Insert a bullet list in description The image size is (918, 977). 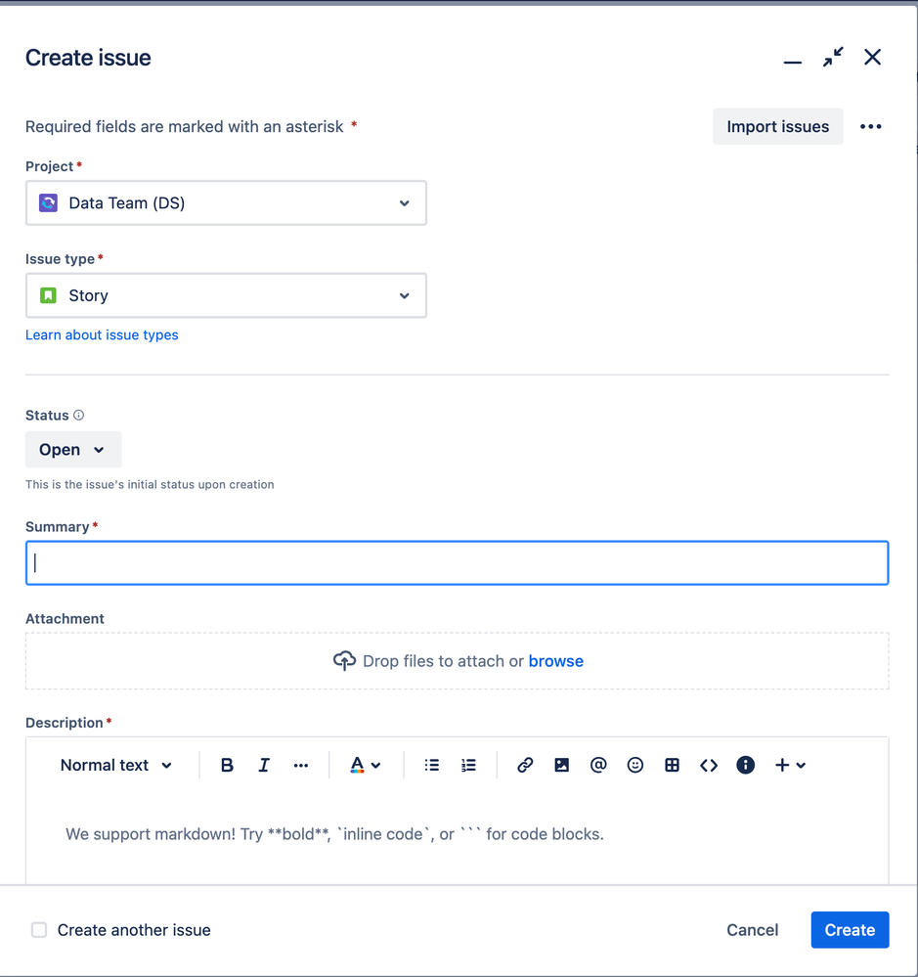(432, 766)
